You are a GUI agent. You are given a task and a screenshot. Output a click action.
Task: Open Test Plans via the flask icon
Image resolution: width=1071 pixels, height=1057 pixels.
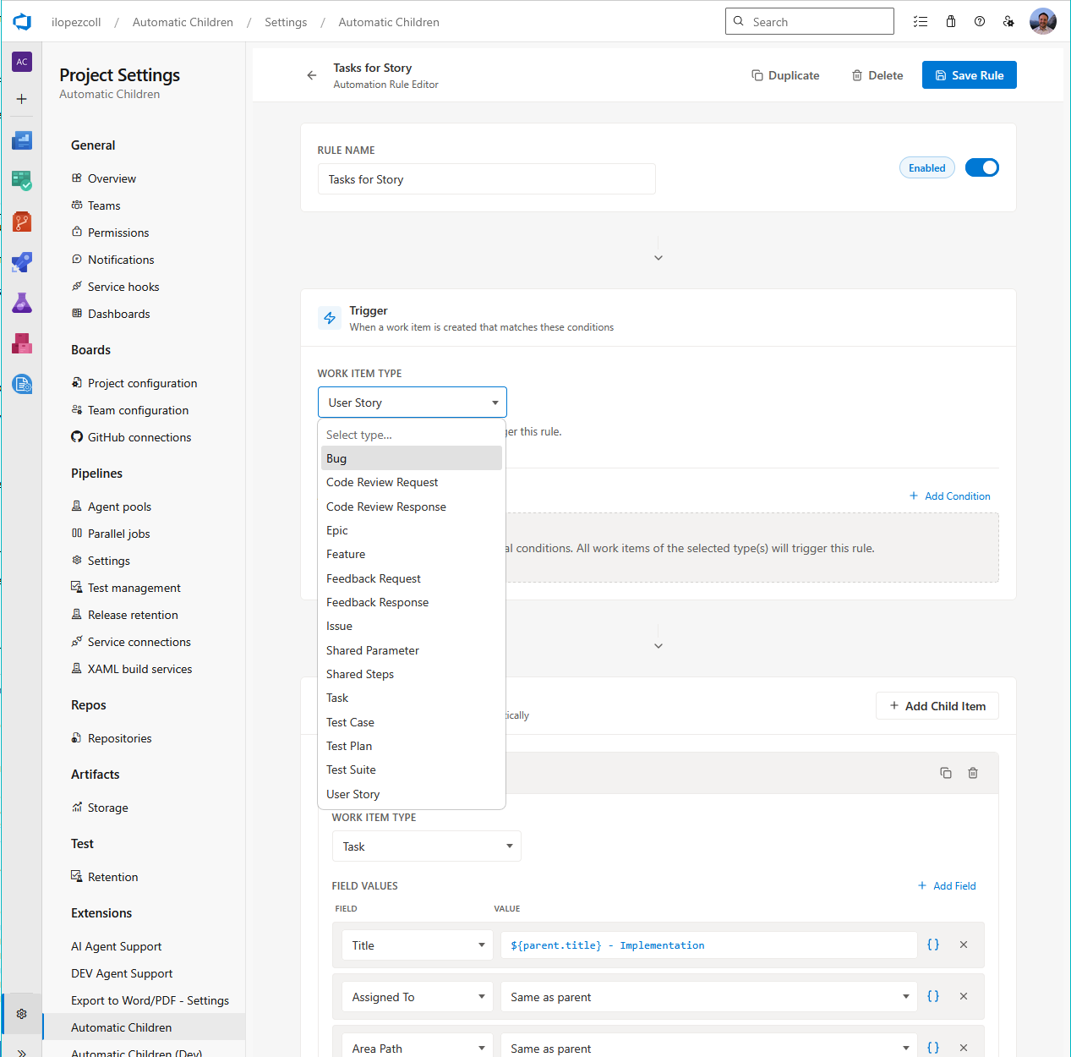pos(21,303)
